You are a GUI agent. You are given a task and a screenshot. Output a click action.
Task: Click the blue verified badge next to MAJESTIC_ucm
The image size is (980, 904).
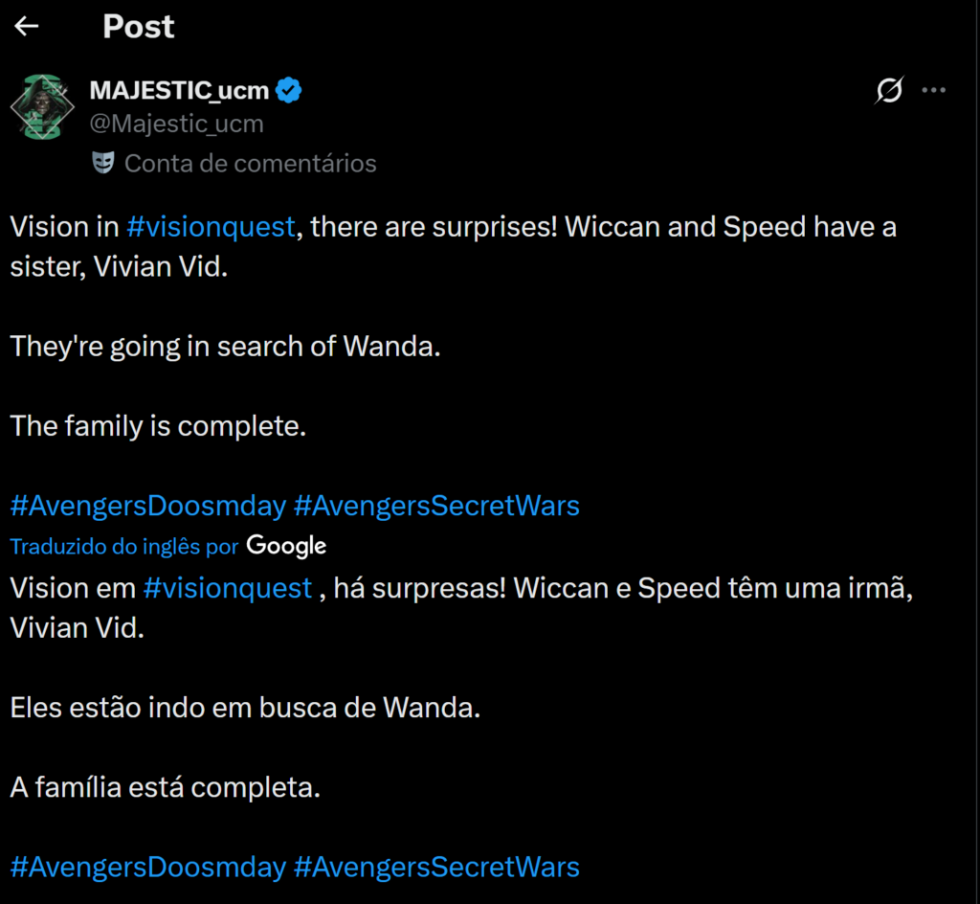pos(289,89)
